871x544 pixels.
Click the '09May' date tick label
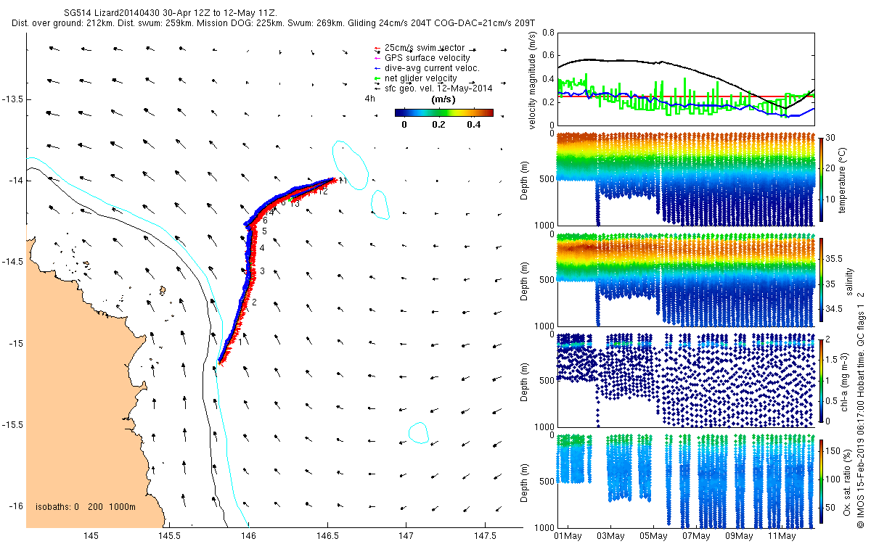click(x=739, y=536)
